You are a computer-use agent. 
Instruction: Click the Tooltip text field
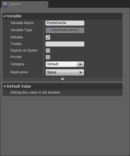[65, 44]
